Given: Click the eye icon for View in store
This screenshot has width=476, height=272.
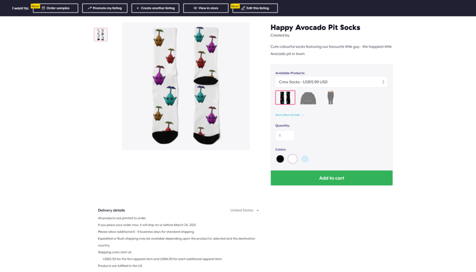Looking at the screenshot, I should (x=195, y=8).
